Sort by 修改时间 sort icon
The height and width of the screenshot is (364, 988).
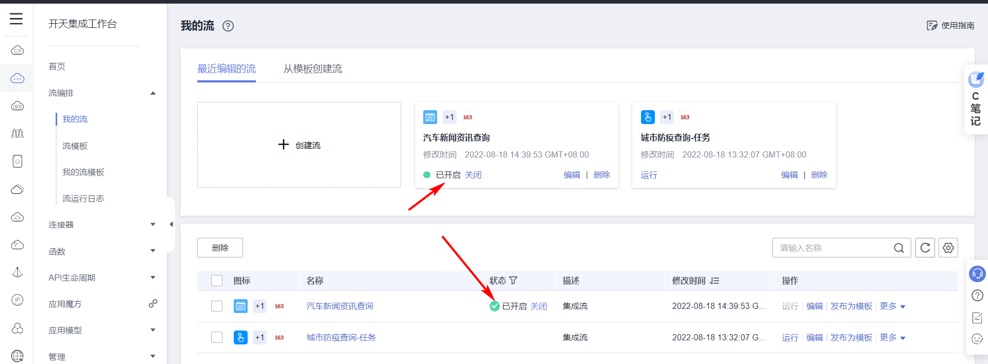pyautogui.click(x=715, y=281)
